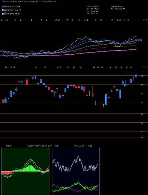Click the 'Pre L: 60.48' low value
This screenshot has height=195, width=148.
point(93,11)
